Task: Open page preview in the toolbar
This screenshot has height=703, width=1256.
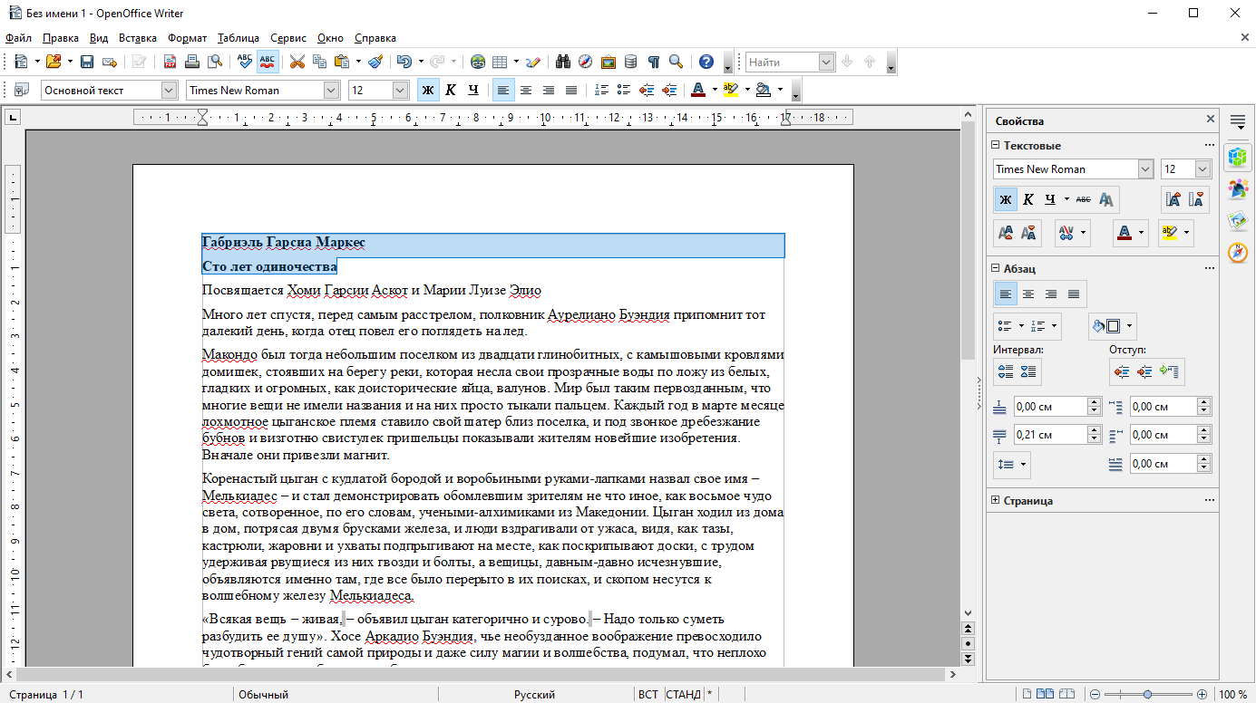Action: coord(215,62)
